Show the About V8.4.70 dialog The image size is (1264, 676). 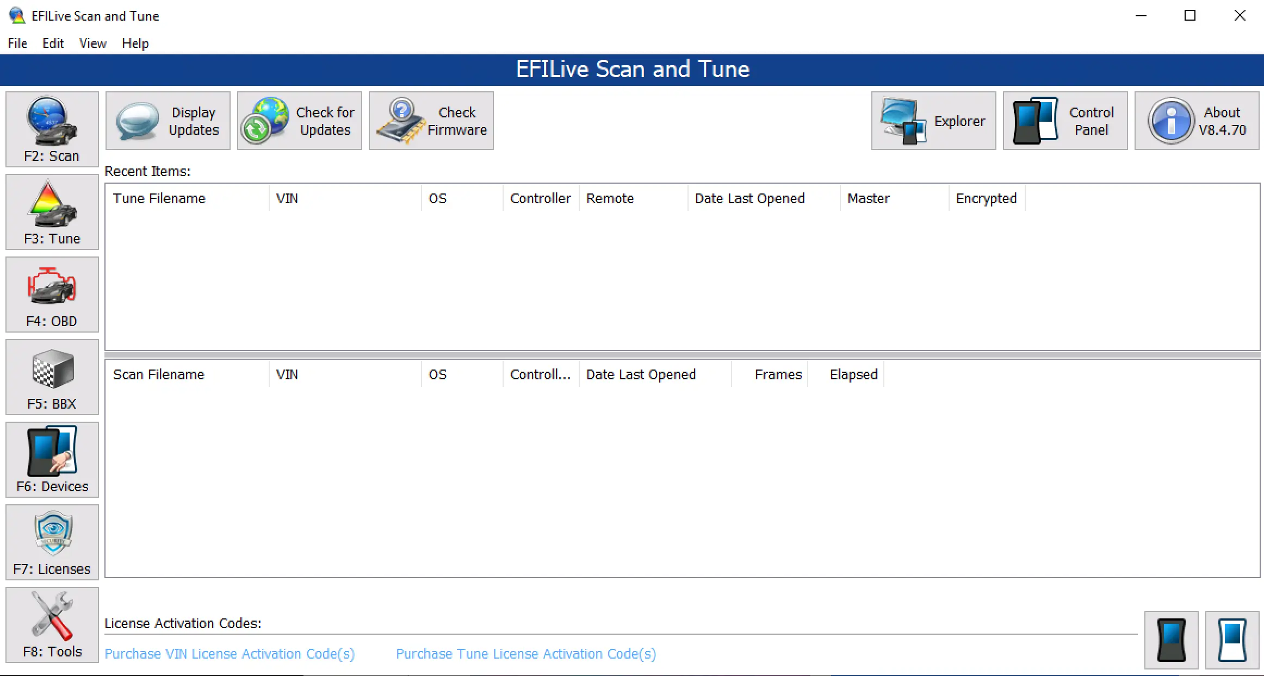point(1197,120)
